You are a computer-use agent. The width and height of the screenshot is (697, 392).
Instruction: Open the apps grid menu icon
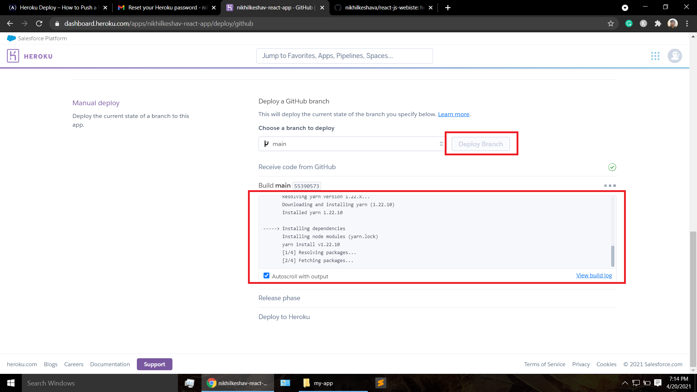(655, 56)
